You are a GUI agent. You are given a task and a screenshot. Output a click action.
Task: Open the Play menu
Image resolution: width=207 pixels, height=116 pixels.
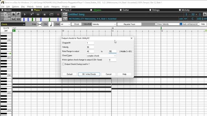tap(23, 6)
